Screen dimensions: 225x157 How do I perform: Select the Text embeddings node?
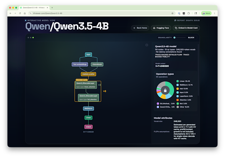click(x=80, y=64)
